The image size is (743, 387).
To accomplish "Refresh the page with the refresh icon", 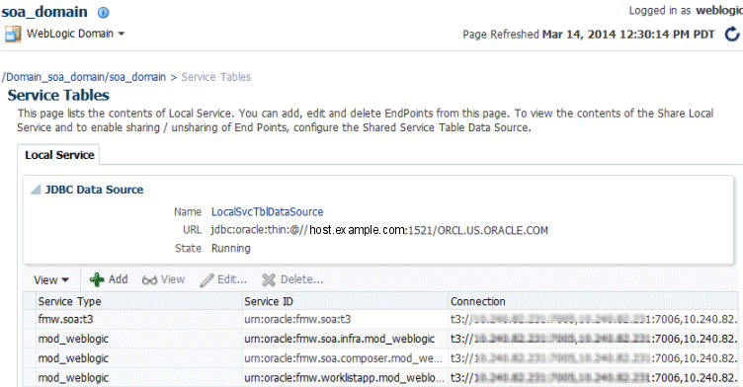I will (732, 35).
